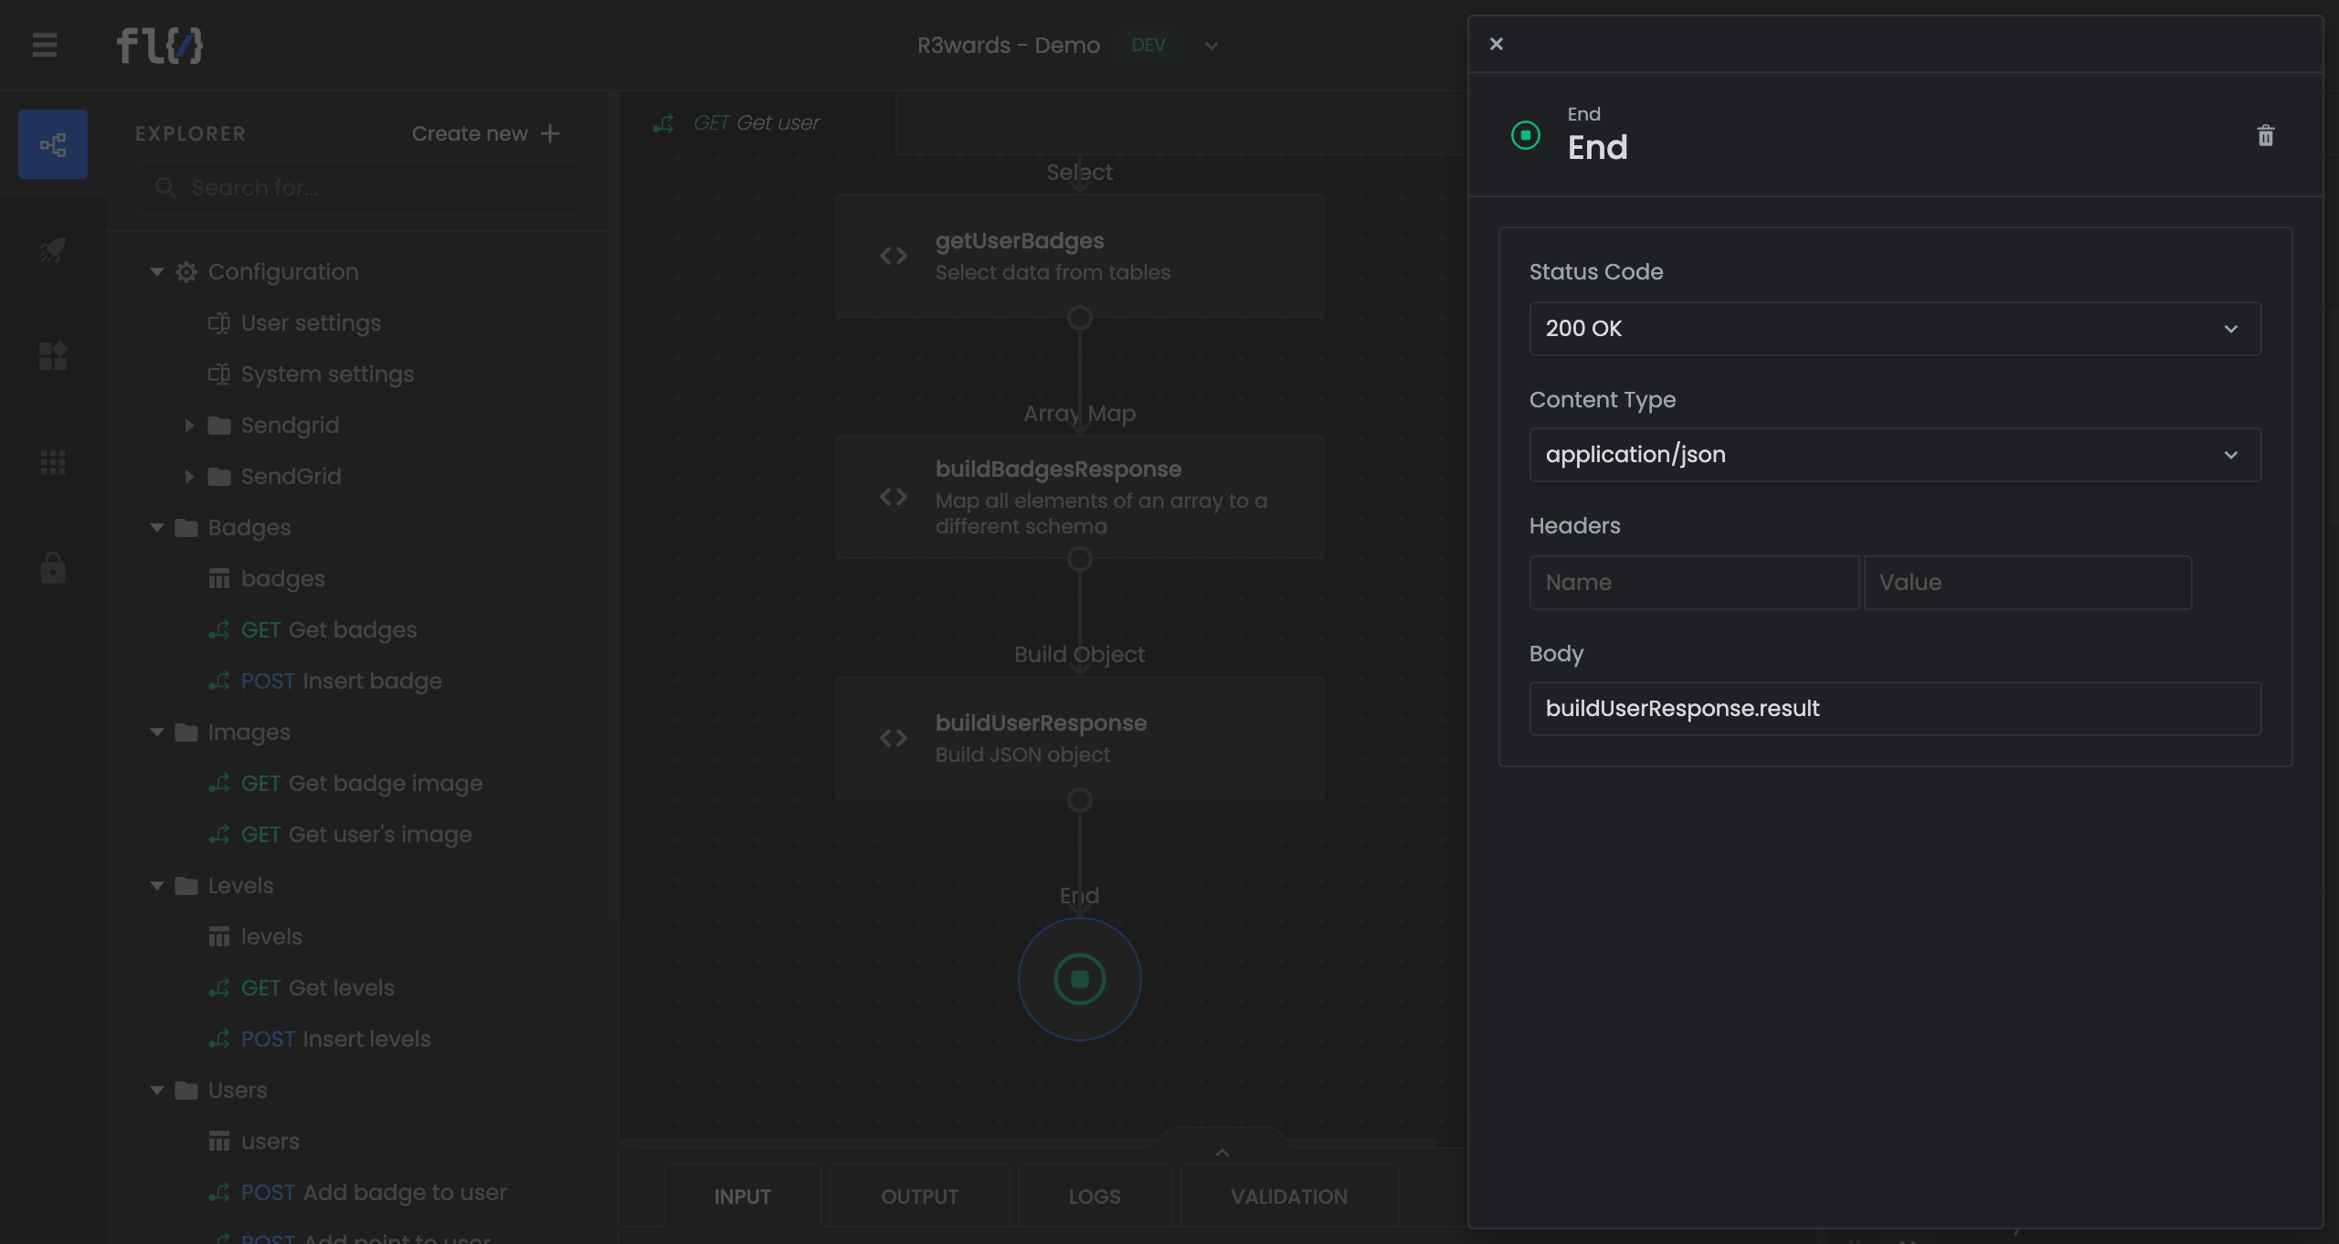
Task: Open the rocket deploy sidebar icon
Action: point(53,250)
